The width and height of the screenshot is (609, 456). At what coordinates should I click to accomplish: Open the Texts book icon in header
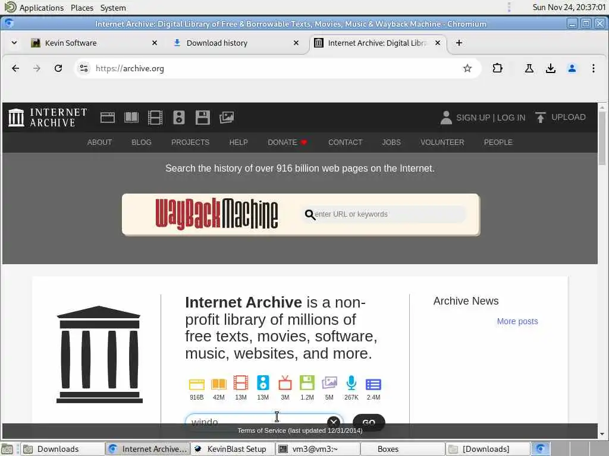pos(131,118)
